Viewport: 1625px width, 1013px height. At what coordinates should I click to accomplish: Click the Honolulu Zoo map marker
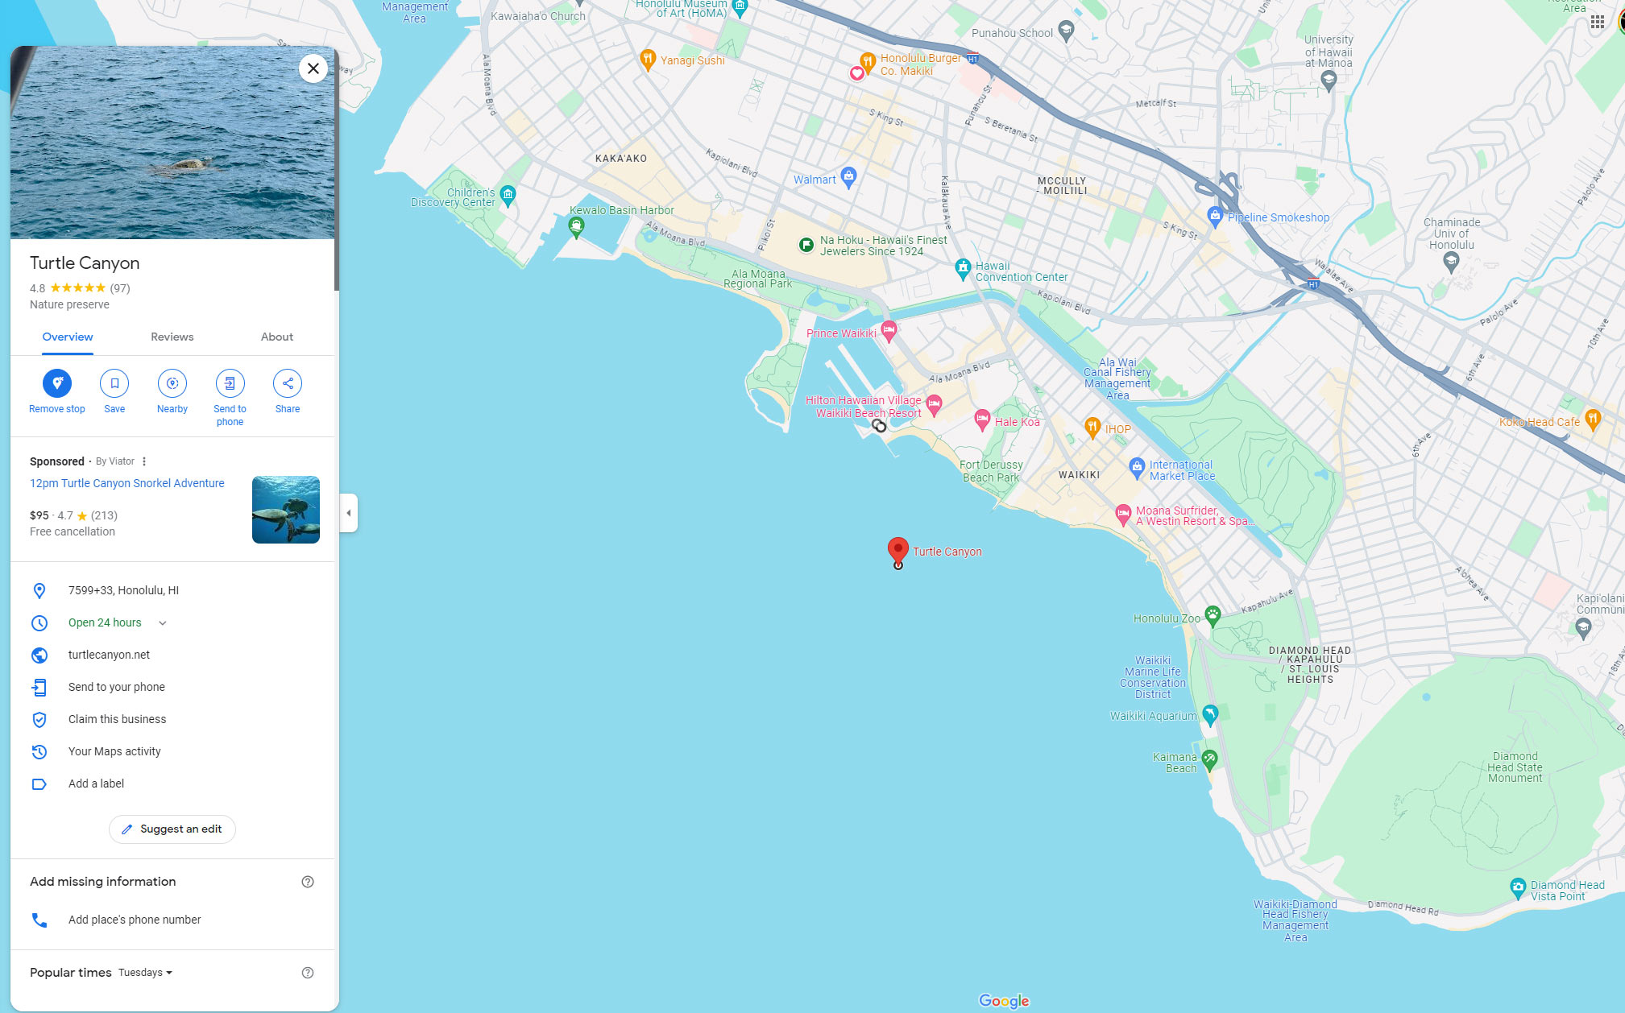(x=1213, y=616)
